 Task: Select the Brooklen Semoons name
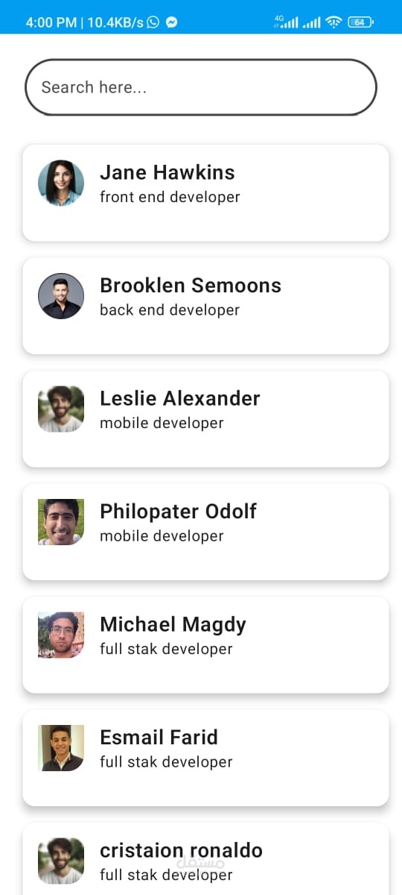191,285
